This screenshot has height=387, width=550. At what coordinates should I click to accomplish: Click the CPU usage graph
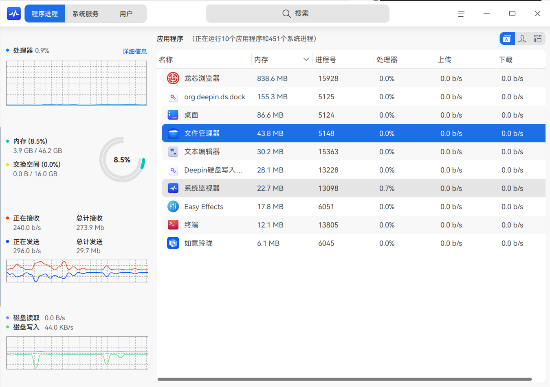tap(77, 83)
